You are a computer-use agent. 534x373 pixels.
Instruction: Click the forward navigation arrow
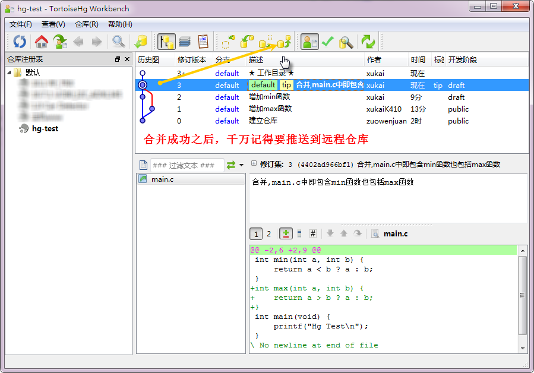pos(97,42)
